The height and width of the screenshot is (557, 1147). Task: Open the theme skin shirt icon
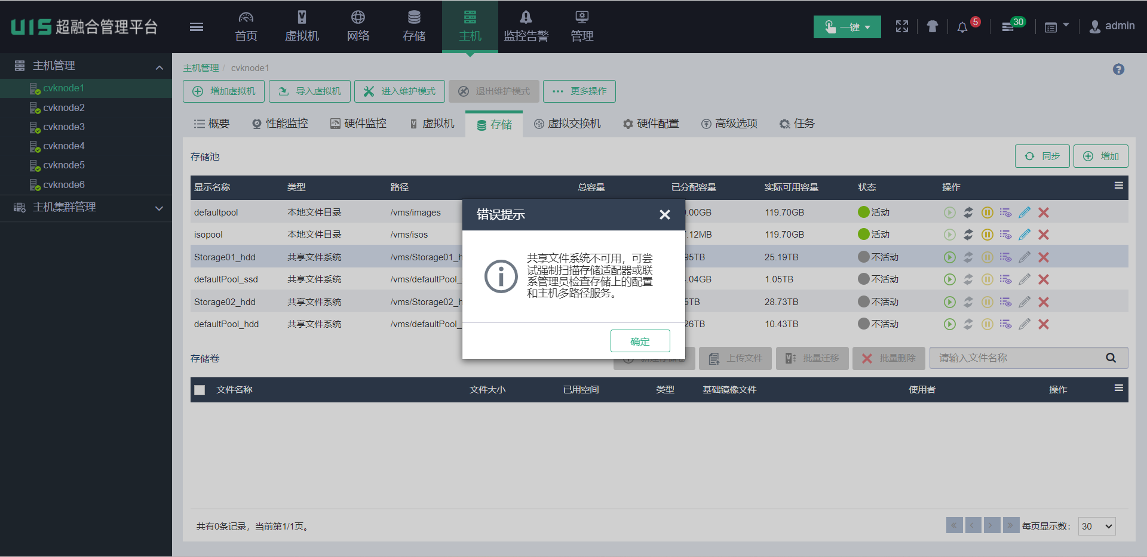[x=932, y=26]
